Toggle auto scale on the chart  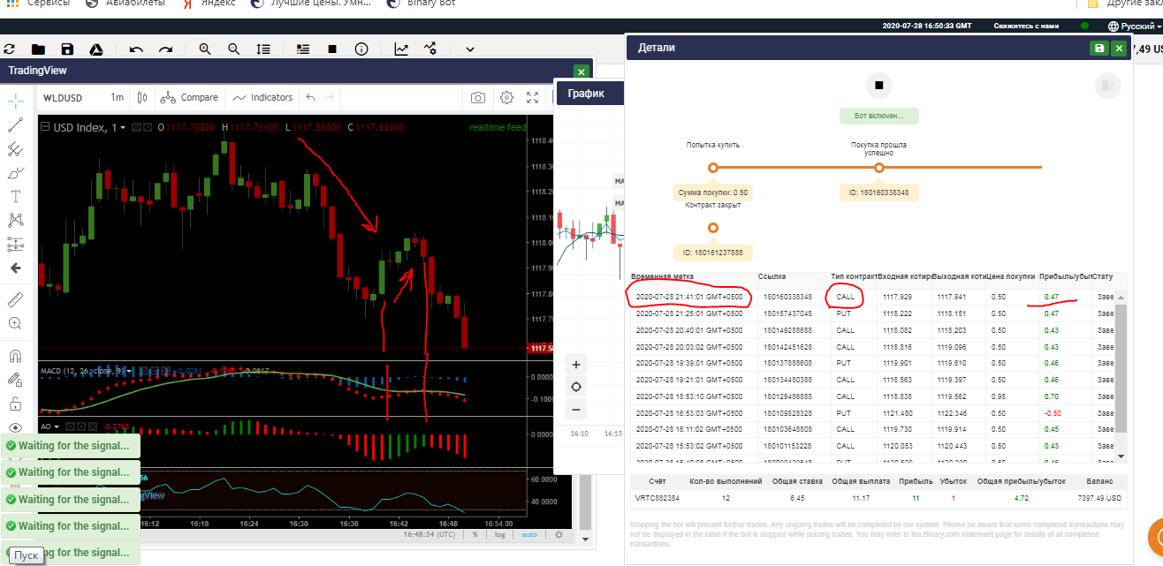(529, 534)
